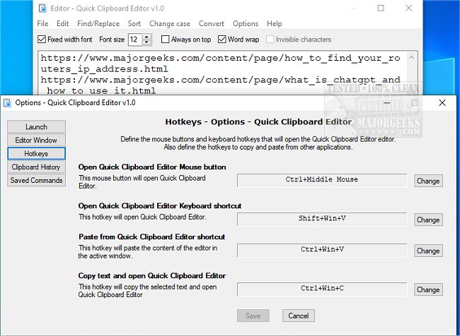Select the Saved Commands options section
The width and height of the screenshot is (460, 336).
point(36,180)
